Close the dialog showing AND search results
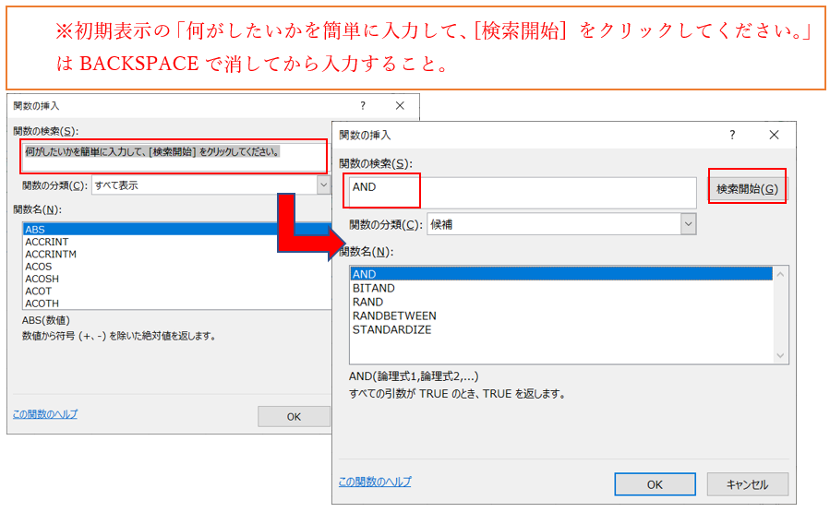This screenshot has height=512, width=830. click(x=774, y=135)
